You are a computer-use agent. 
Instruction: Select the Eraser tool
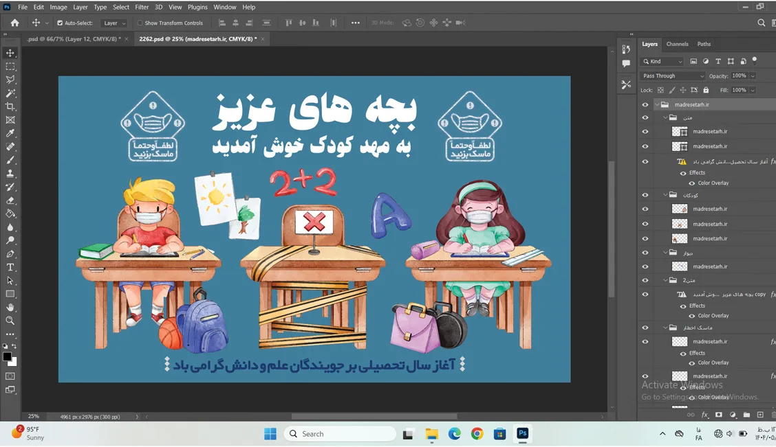point(10,200)
